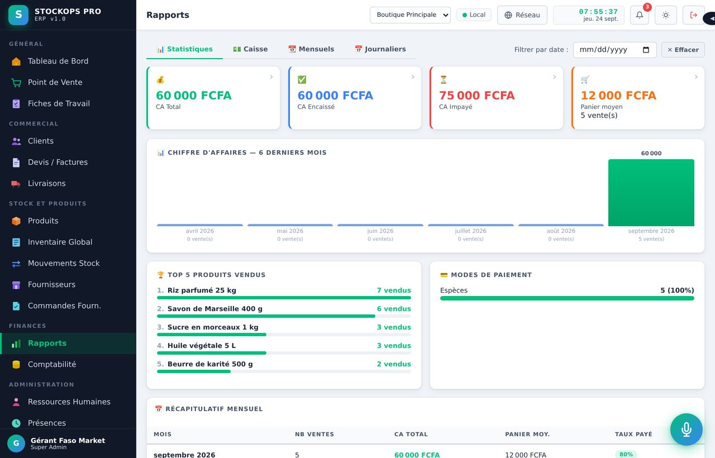715x458 pixels.
Task: Click the Effacer filter button
Action: coord(683,50)
